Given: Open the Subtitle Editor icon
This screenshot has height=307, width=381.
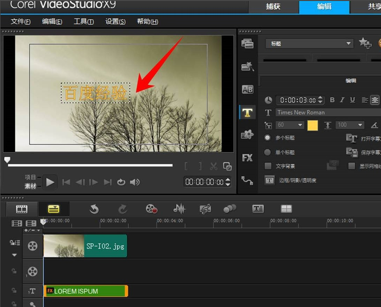Looking at the screenshot, I should coord(258,209).
